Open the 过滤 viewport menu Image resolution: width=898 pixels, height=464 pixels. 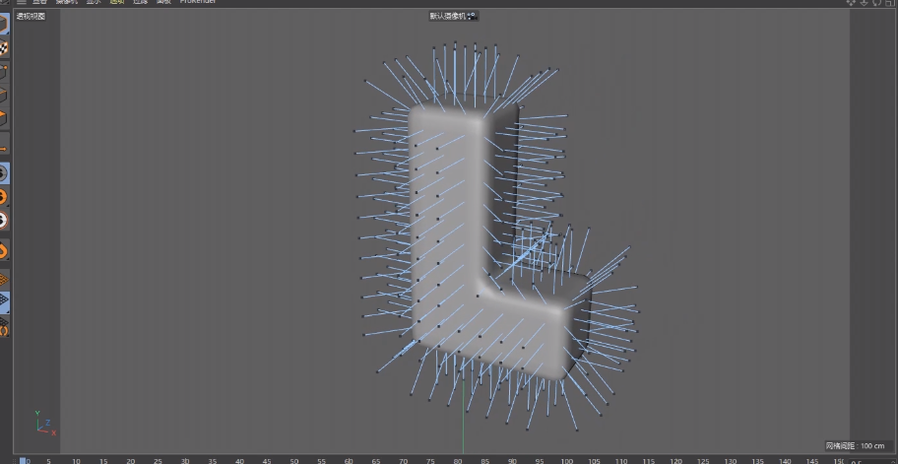[x=140, y=2]
